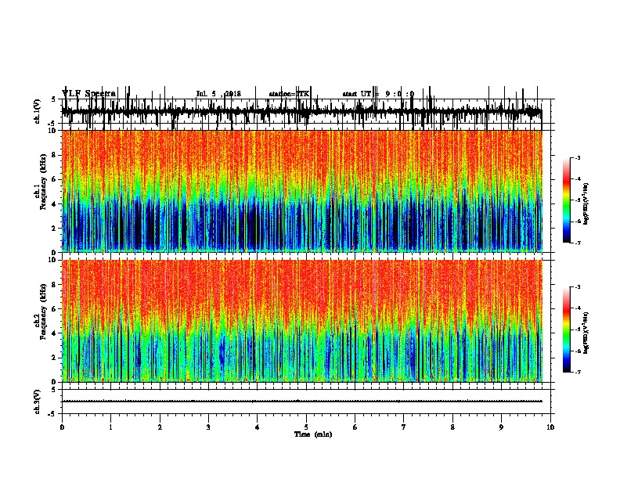Image resolution: width=620 pixels, height=479 pixels.
Task: Click the "1" tick on the time axis
Action: (x=111, y=427)
